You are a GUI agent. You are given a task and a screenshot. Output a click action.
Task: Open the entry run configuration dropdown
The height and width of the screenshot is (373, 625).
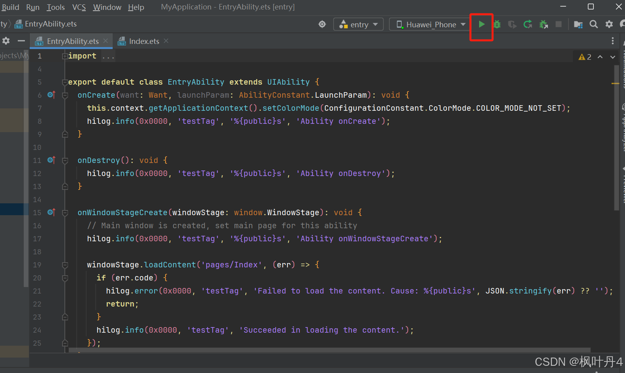pyautogui.click(x=359, y=25)
